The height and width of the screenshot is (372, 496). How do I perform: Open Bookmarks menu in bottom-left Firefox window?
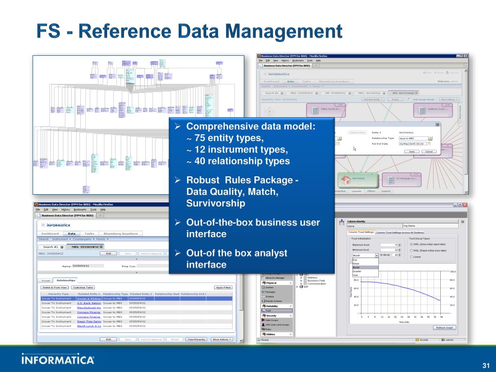pos(80,209)
